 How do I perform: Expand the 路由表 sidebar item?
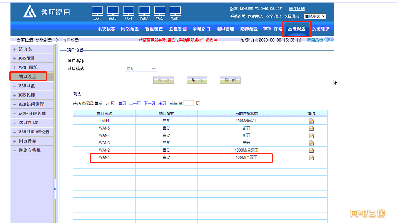[x=15, y=49]
